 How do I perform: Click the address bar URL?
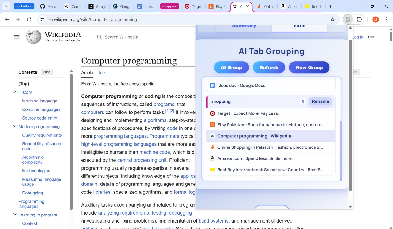click(x=92, y=19)
